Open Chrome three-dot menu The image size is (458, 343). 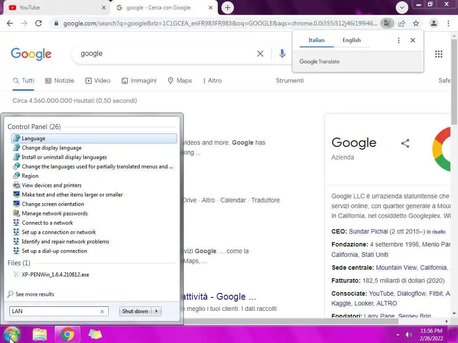point(448,23)
